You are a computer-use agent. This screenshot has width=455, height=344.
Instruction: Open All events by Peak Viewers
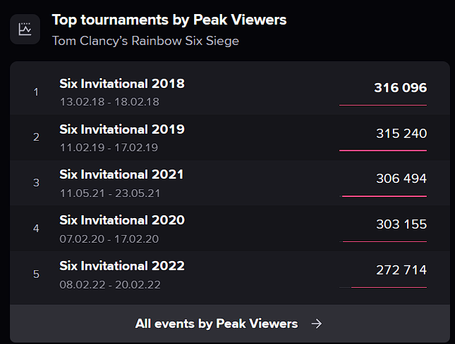pyautogui.click(x=217, y=324)
